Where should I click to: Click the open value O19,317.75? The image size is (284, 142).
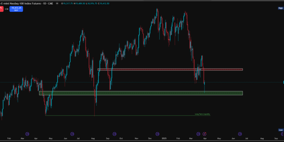(x=67, y=3)
